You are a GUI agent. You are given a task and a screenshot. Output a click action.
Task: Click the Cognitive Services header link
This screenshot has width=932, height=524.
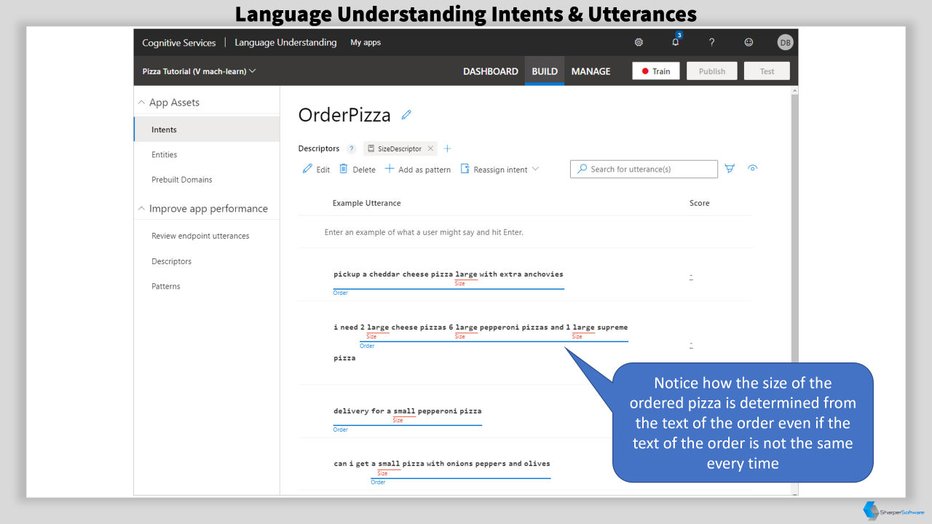coord(179,42)
